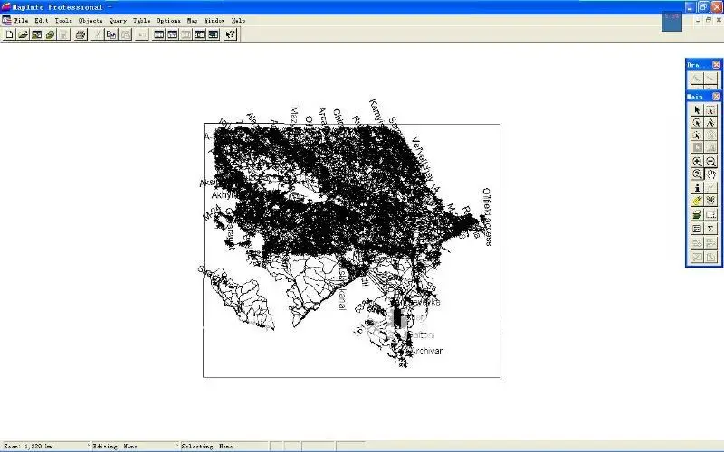Activate the Info tool
This screenshot has width=724, height=452.
697,188
